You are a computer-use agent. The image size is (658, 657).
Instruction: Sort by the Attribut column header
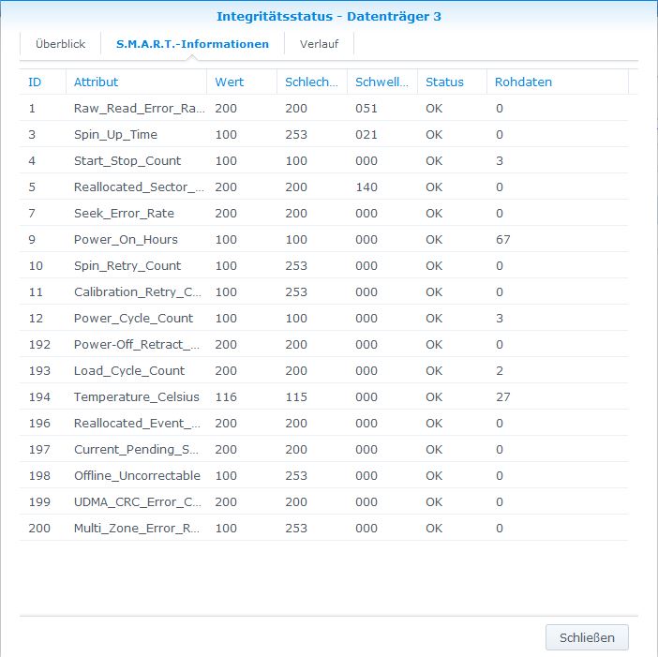click(x=97, y=82)
